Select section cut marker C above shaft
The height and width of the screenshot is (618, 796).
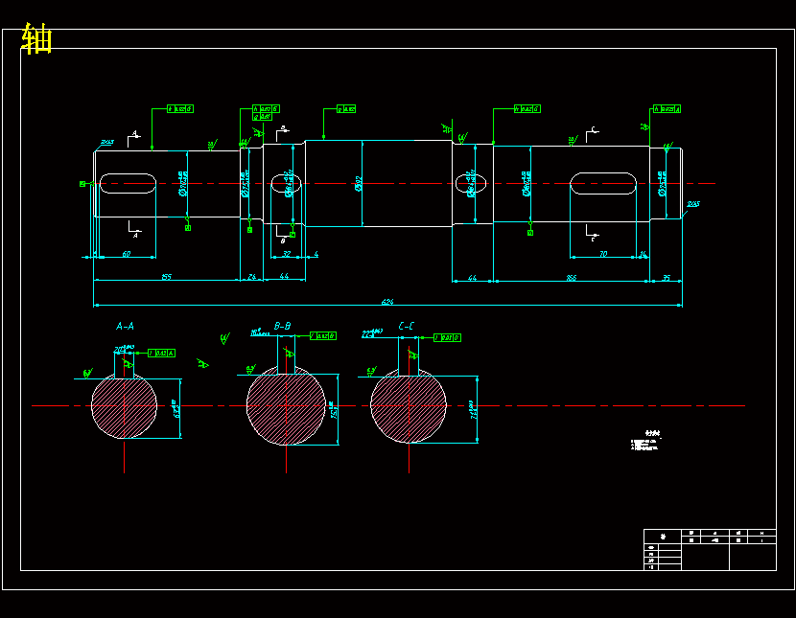tap(593, 134)
